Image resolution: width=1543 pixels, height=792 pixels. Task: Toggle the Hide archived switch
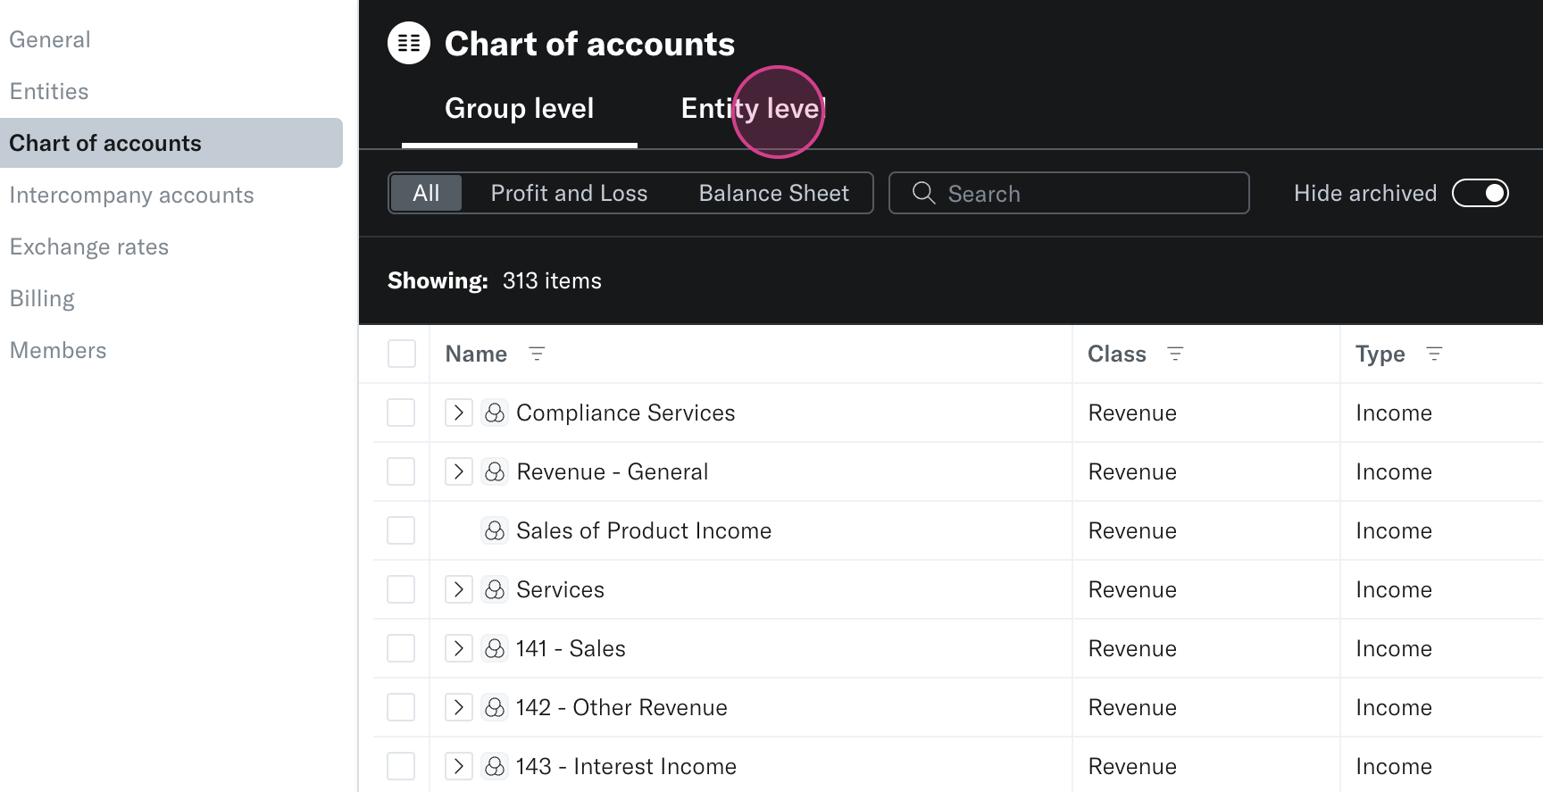tap(1480, 193)
